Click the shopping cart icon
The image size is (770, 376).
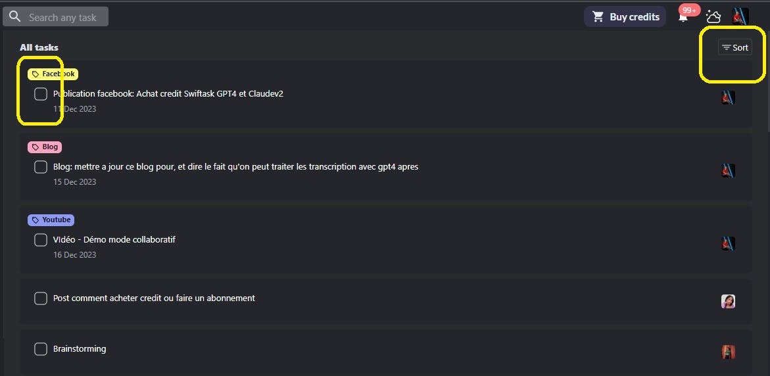click(x=598, y=17)
